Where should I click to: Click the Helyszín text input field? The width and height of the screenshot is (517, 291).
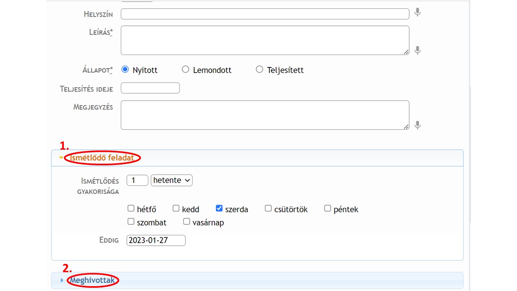coord(265,14)
